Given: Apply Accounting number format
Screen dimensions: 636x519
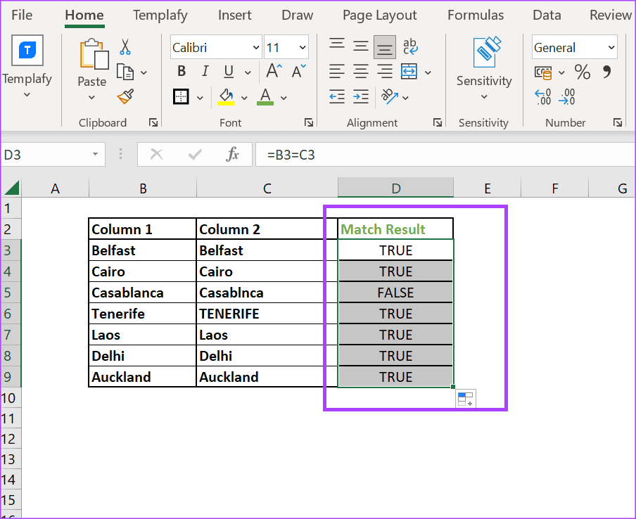Looking at the screenshot, I should pos(543,73).
